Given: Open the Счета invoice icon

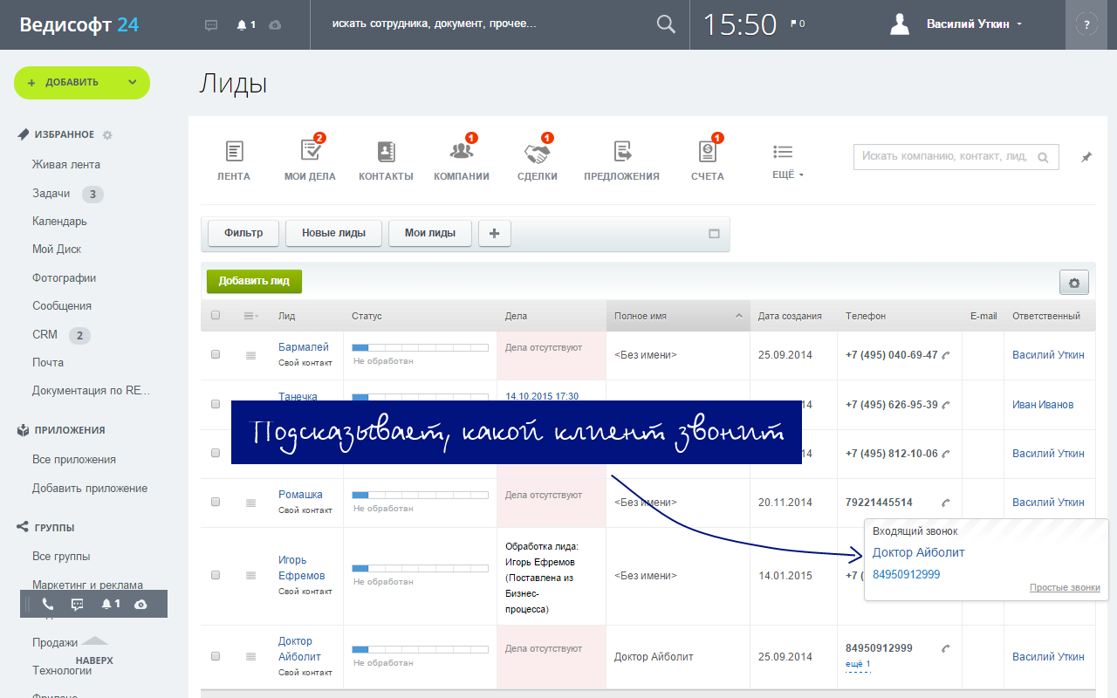Looking at the screenshot, I should tap(707, 152).
